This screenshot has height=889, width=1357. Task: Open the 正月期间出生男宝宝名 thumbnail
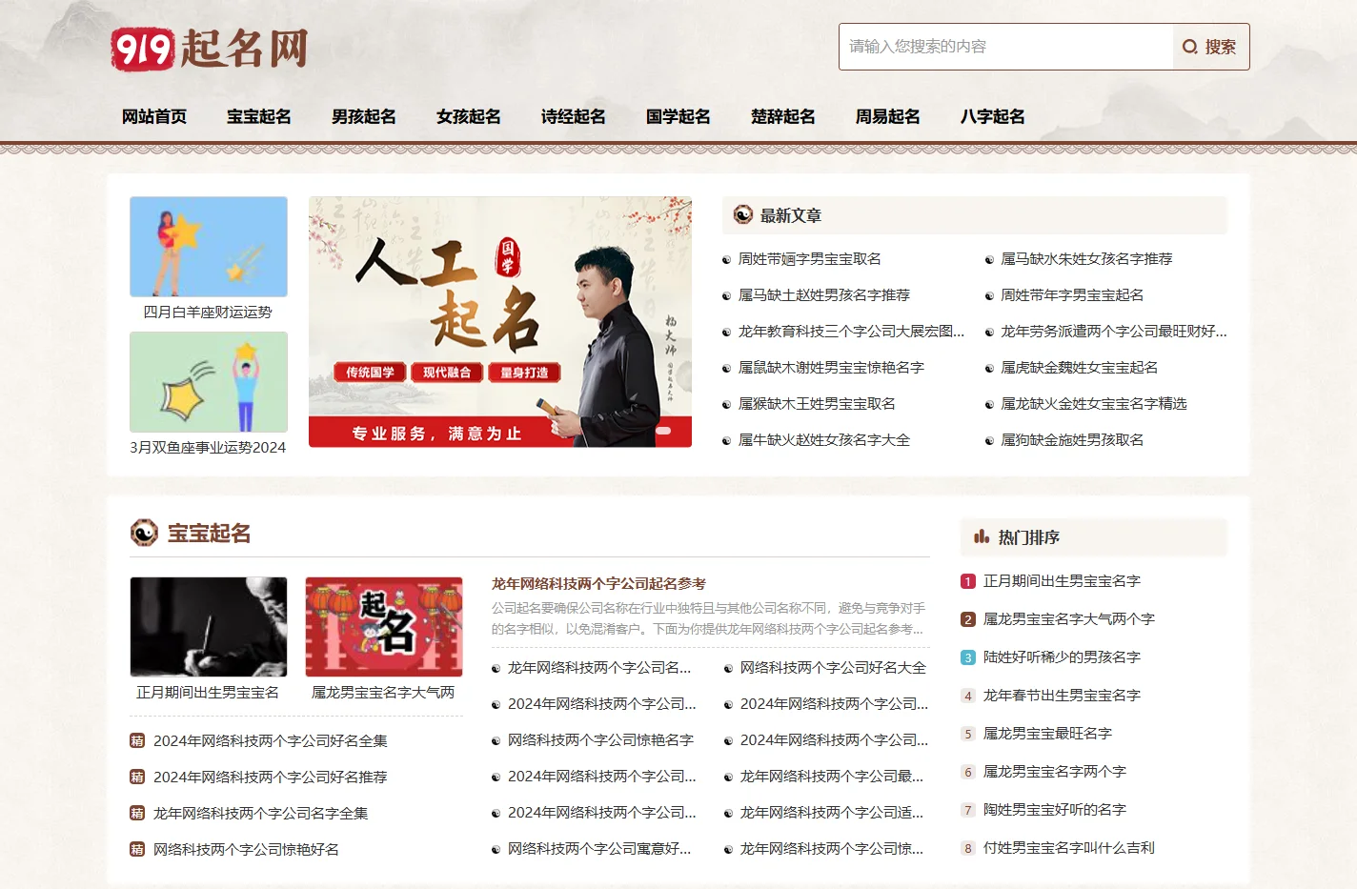[209, 627]
